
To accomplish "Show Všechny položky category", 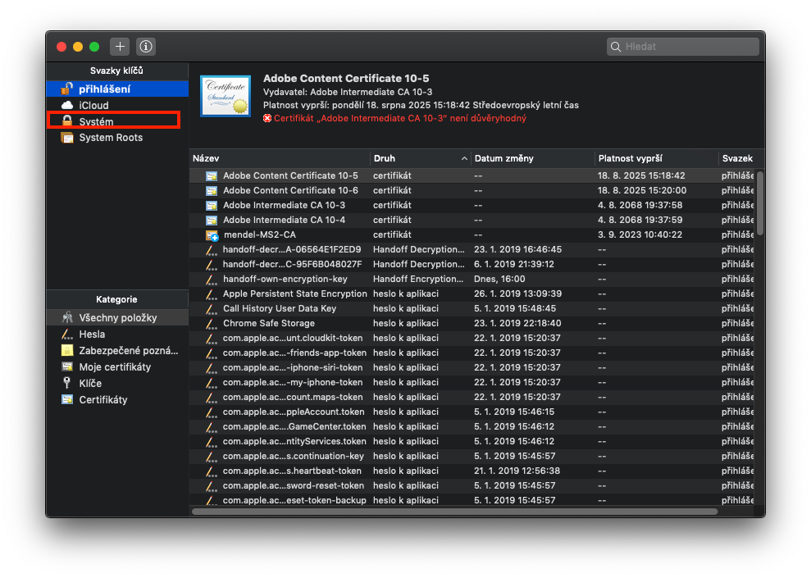I will [x=117, y=317].
